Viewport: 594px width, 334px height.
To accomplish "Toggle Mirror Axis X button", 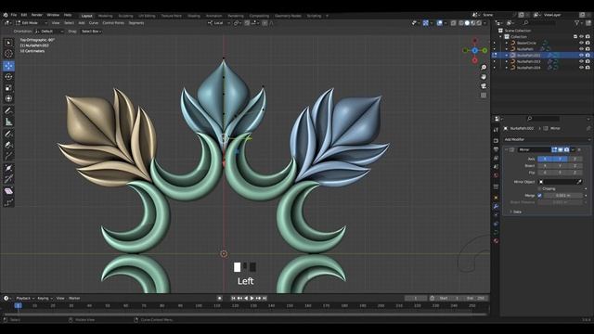I will [x=545, y=159].
